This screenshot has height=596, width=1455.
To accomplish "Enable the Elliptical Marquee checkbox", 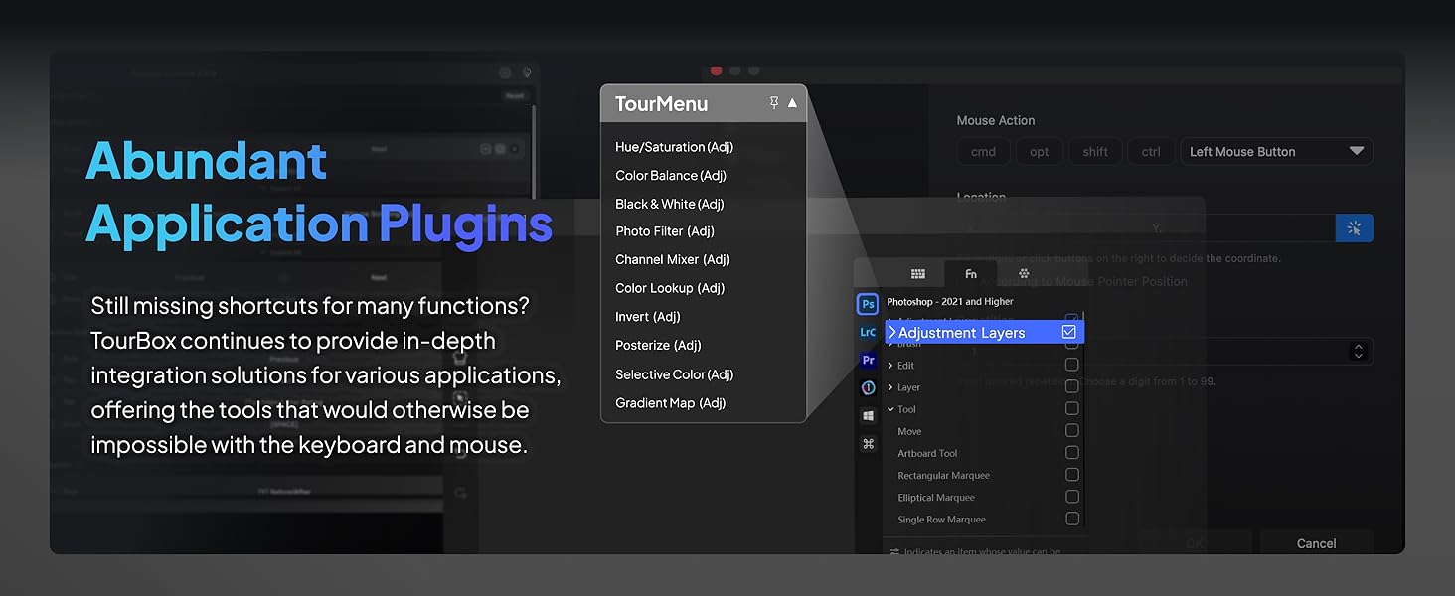I will [1071, 497].
